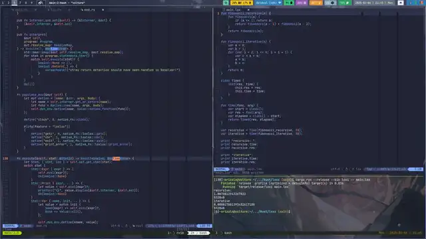Viewport: 426px width, 239px height.
Task: Open the blue Wi-Fi network module
Action: (268, 3)
